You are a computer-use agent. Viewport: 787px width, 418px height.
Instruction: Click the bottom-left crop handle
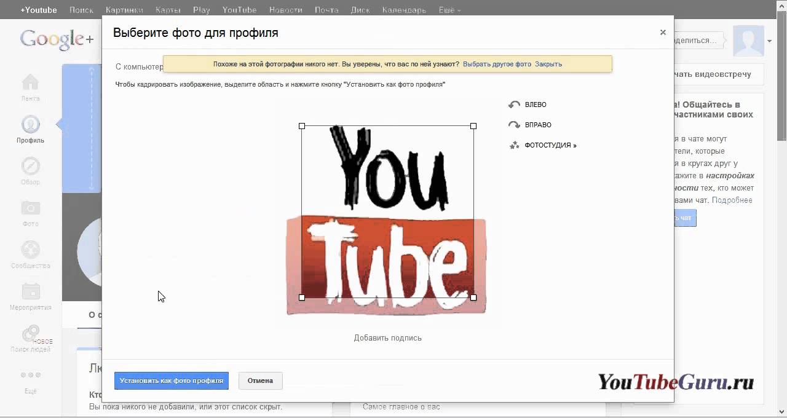pyautogui.click(x=302, y=298)
